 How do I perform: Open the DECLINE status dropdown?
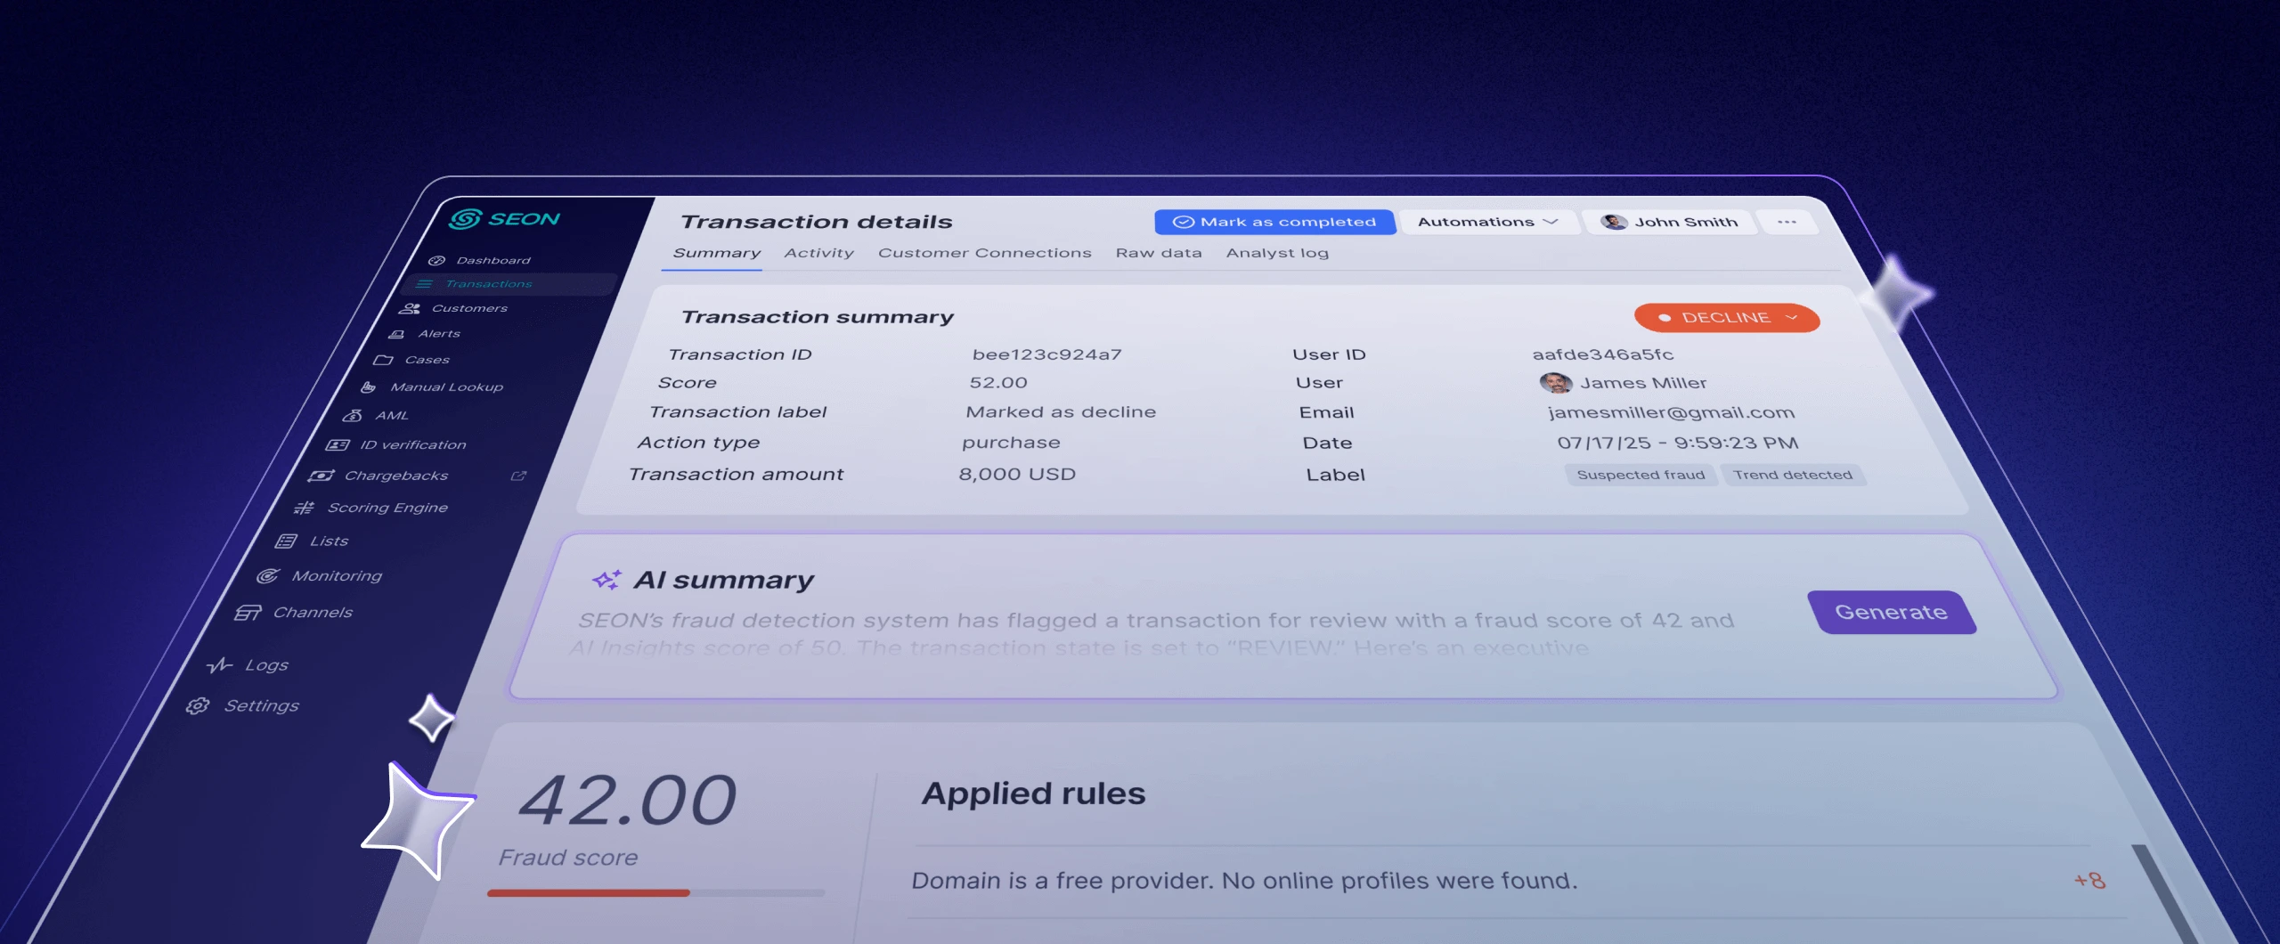(1726, 318)
